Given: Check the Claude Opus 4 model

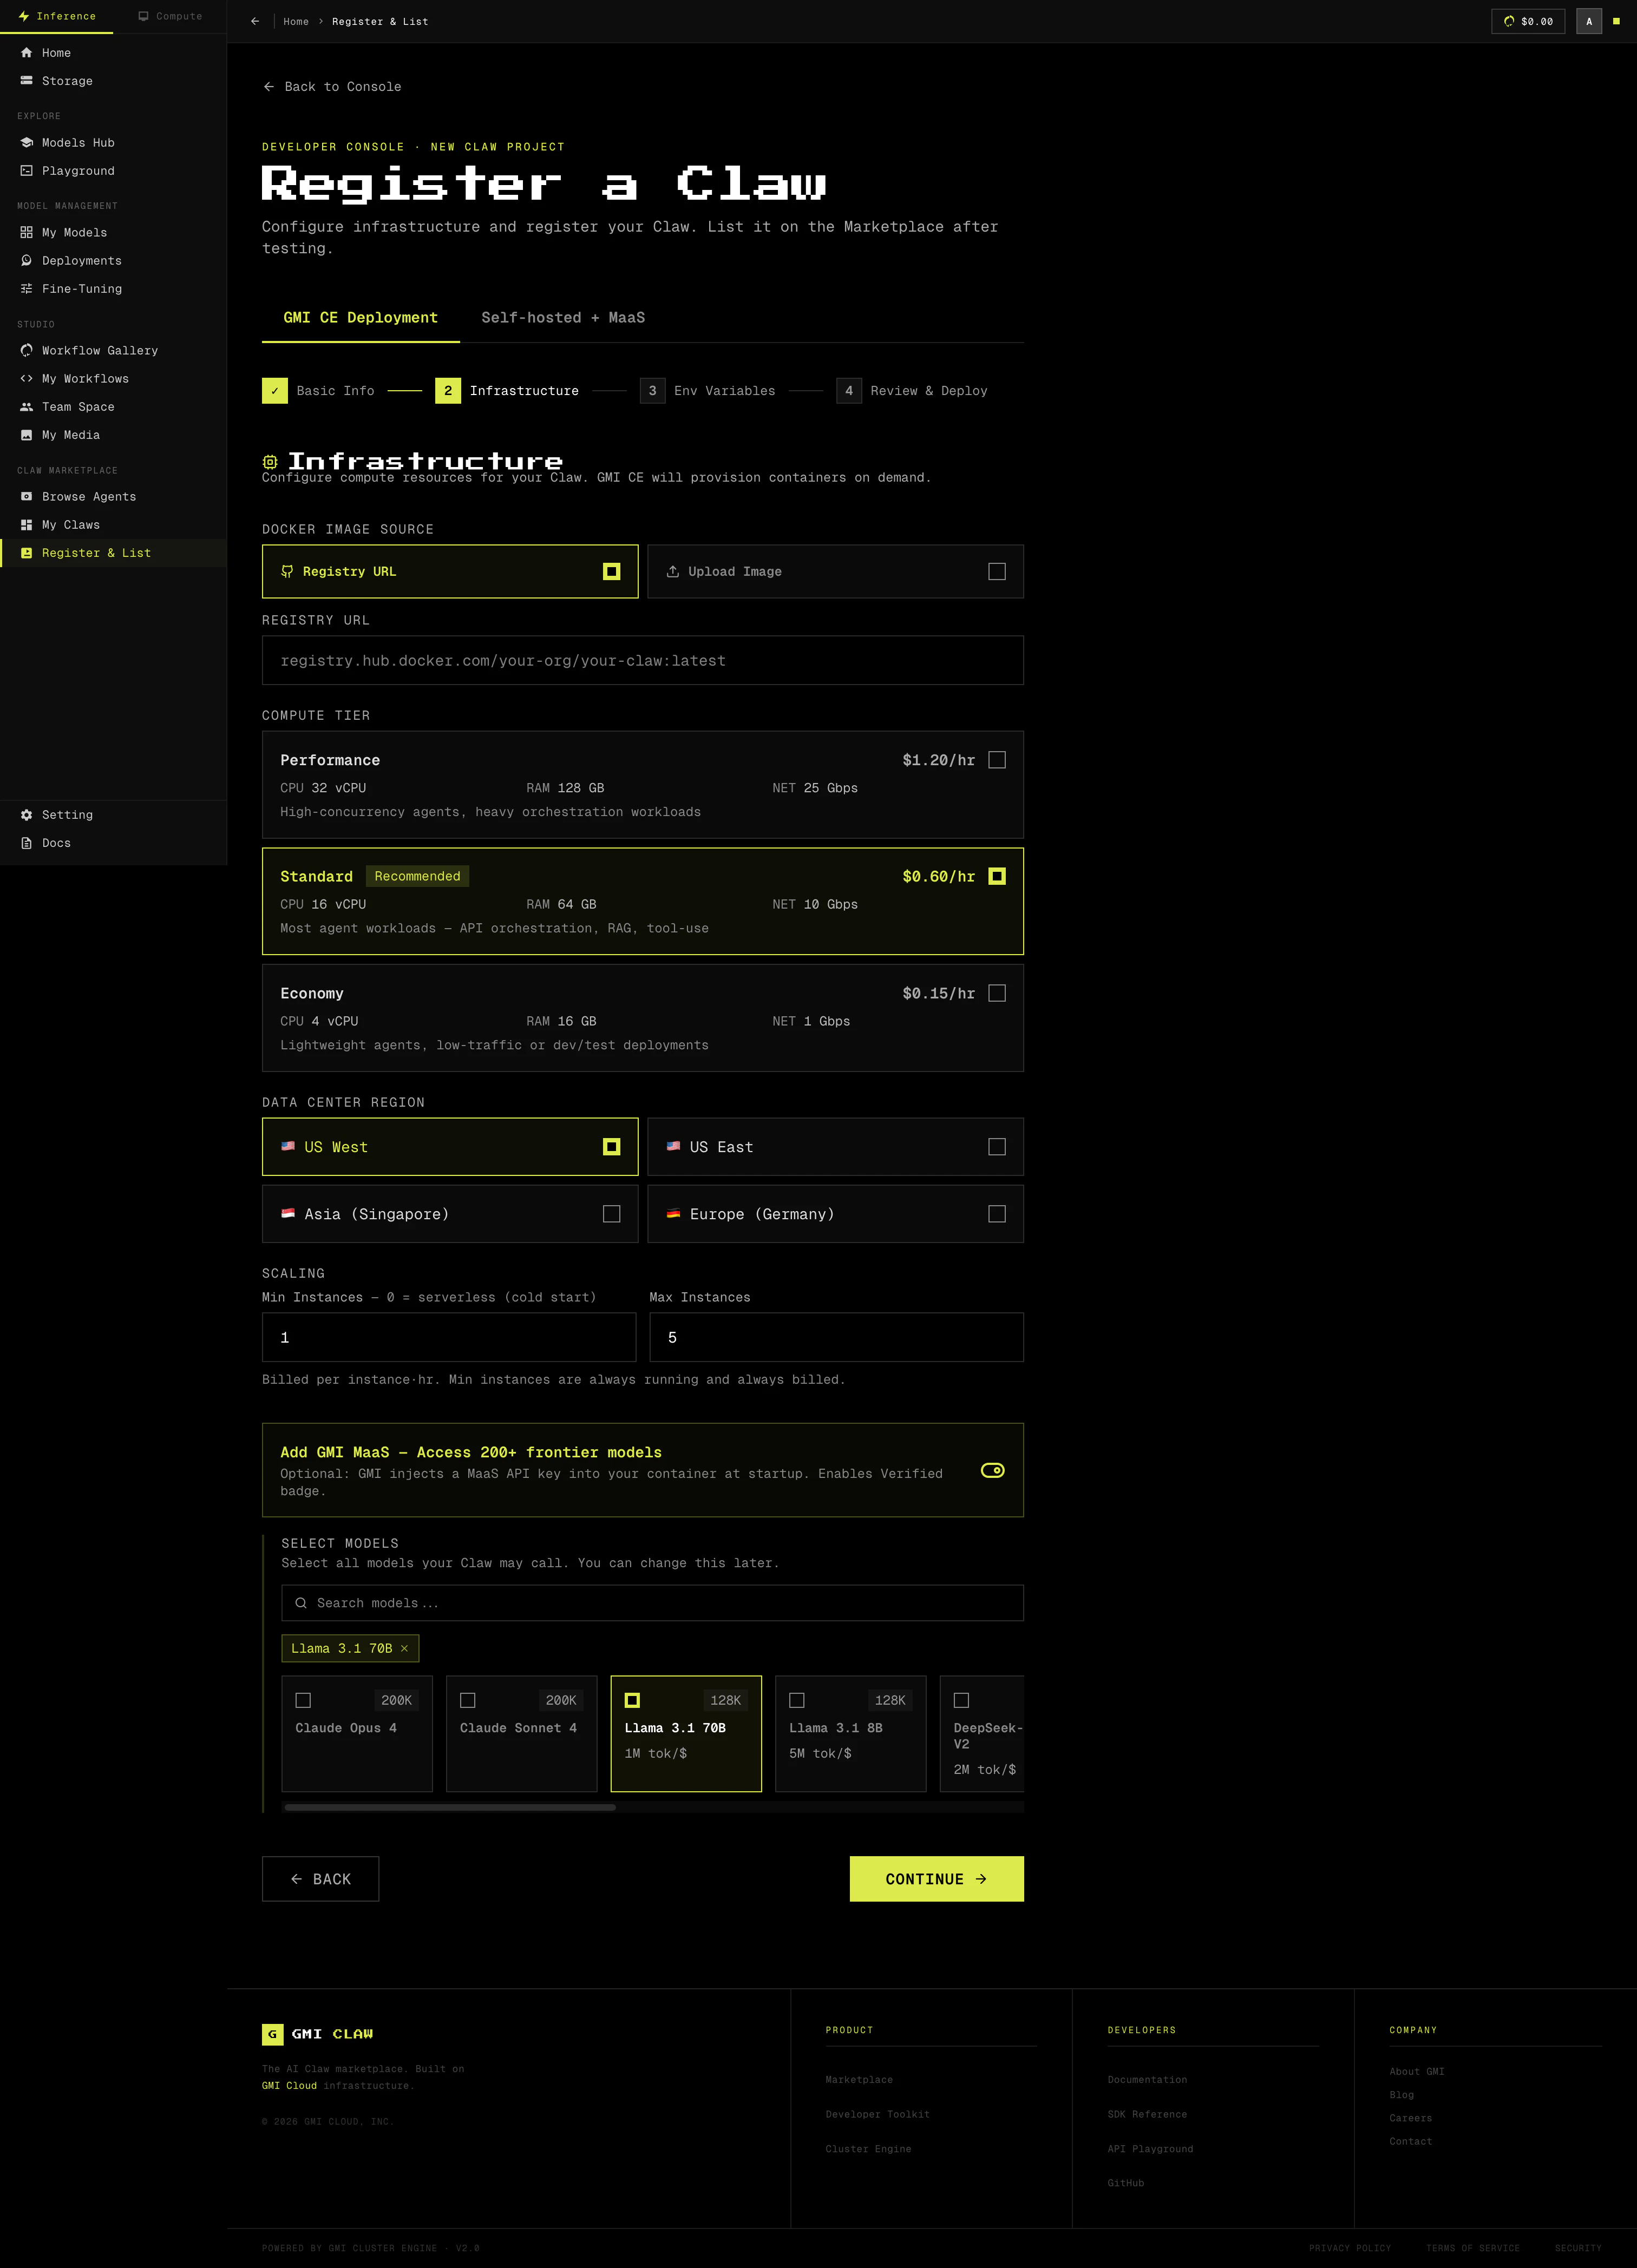Looking at the screenshot, I should [303, 1700].
